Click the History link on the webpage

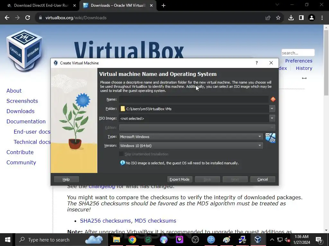[304, 68]
